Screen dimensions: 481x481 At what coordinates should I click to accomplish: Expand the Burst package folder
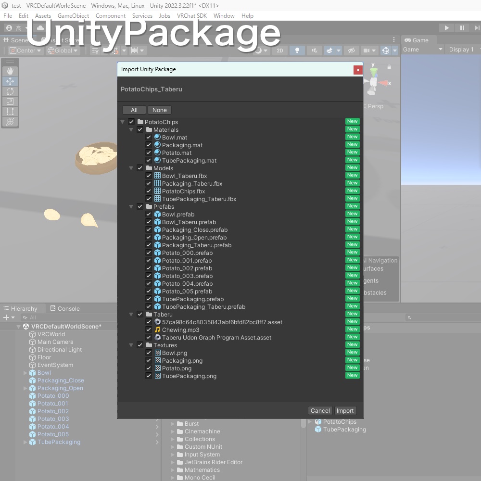172,424
